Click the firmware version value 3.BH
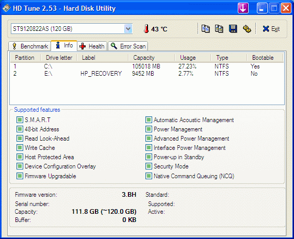 [129, 195]
